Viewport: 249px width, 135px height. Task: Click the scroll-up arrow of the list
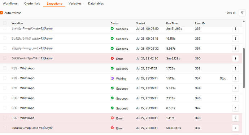pyautogui.click(x=244, y=21)
